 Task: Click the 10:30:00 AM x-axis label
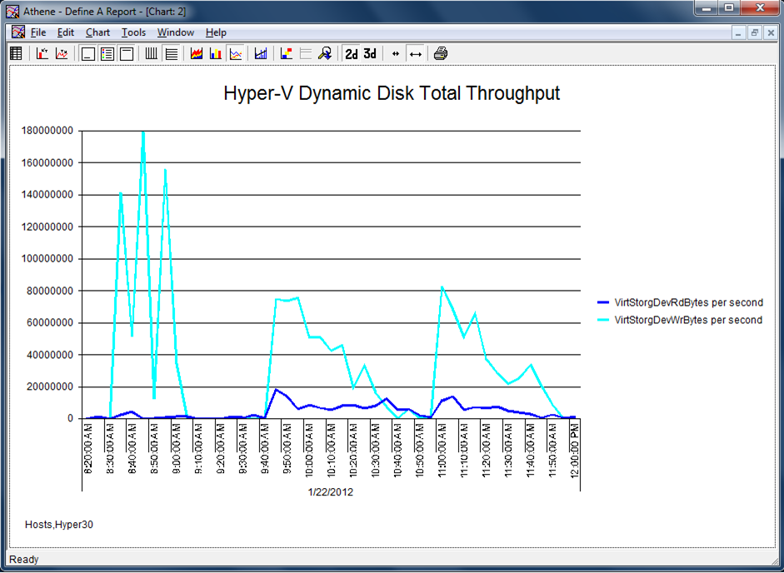(x=375, y=450)
